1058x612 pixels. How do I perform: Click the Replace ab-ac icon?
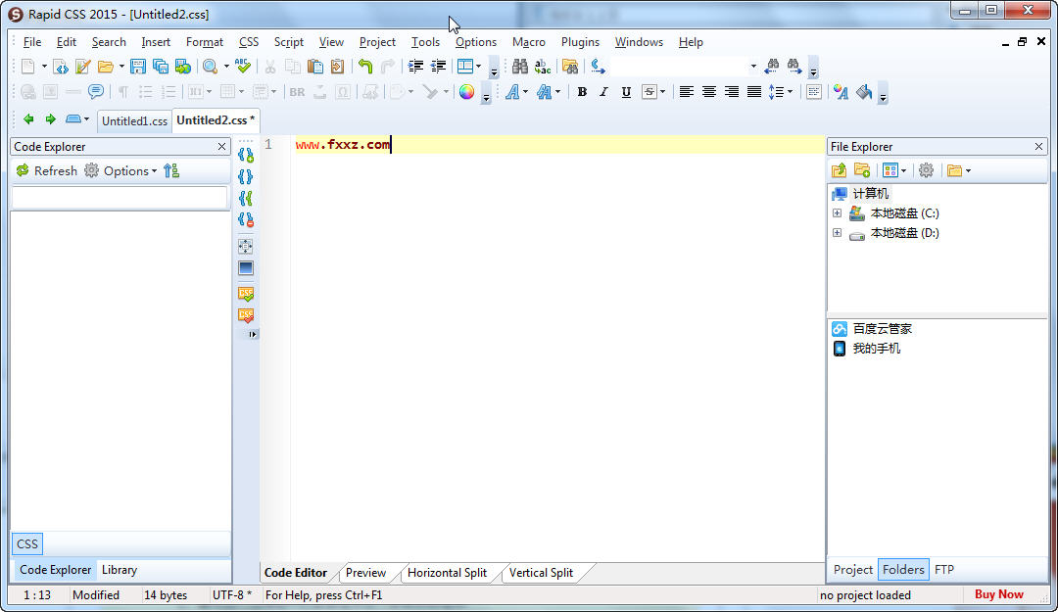click(x=543, y=67)
